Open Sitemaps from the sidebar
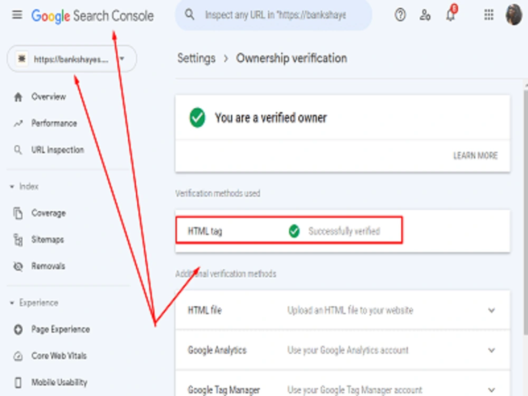Screen dimensions: 528x396 click(48, 240)
